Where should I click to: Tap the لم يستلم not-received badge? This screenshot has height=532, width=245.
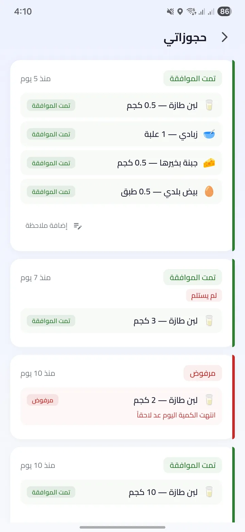pos(204,296)
